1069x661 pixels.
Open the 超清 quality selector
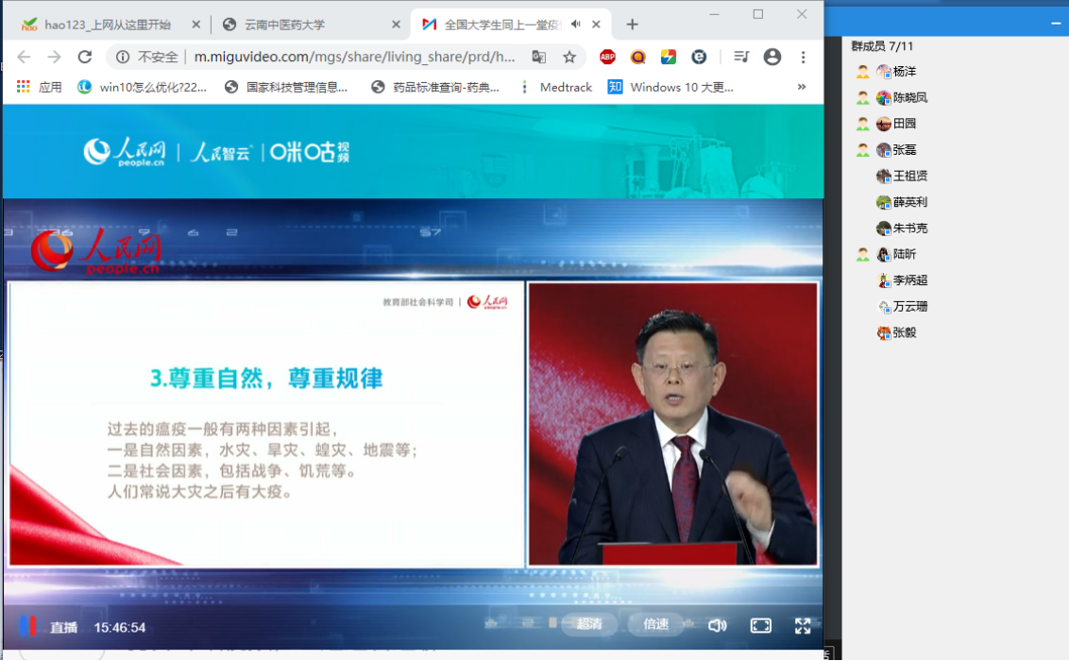589,624
